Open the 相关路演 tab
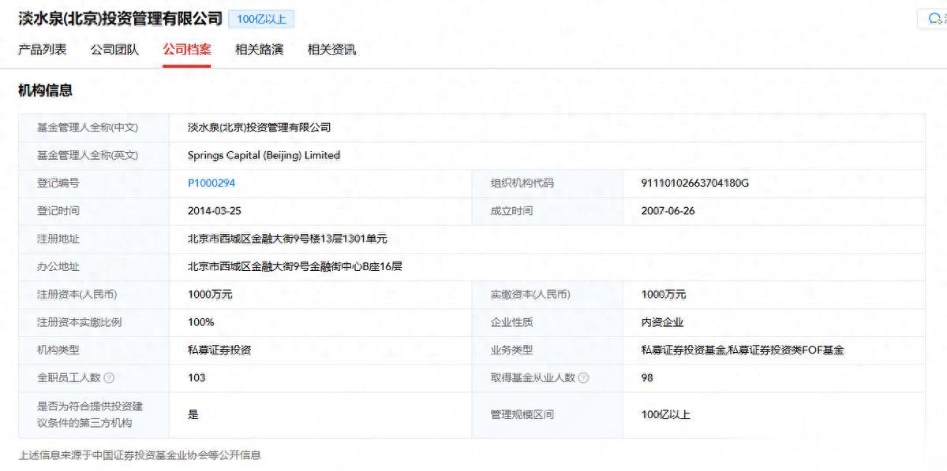 [259, 50]
